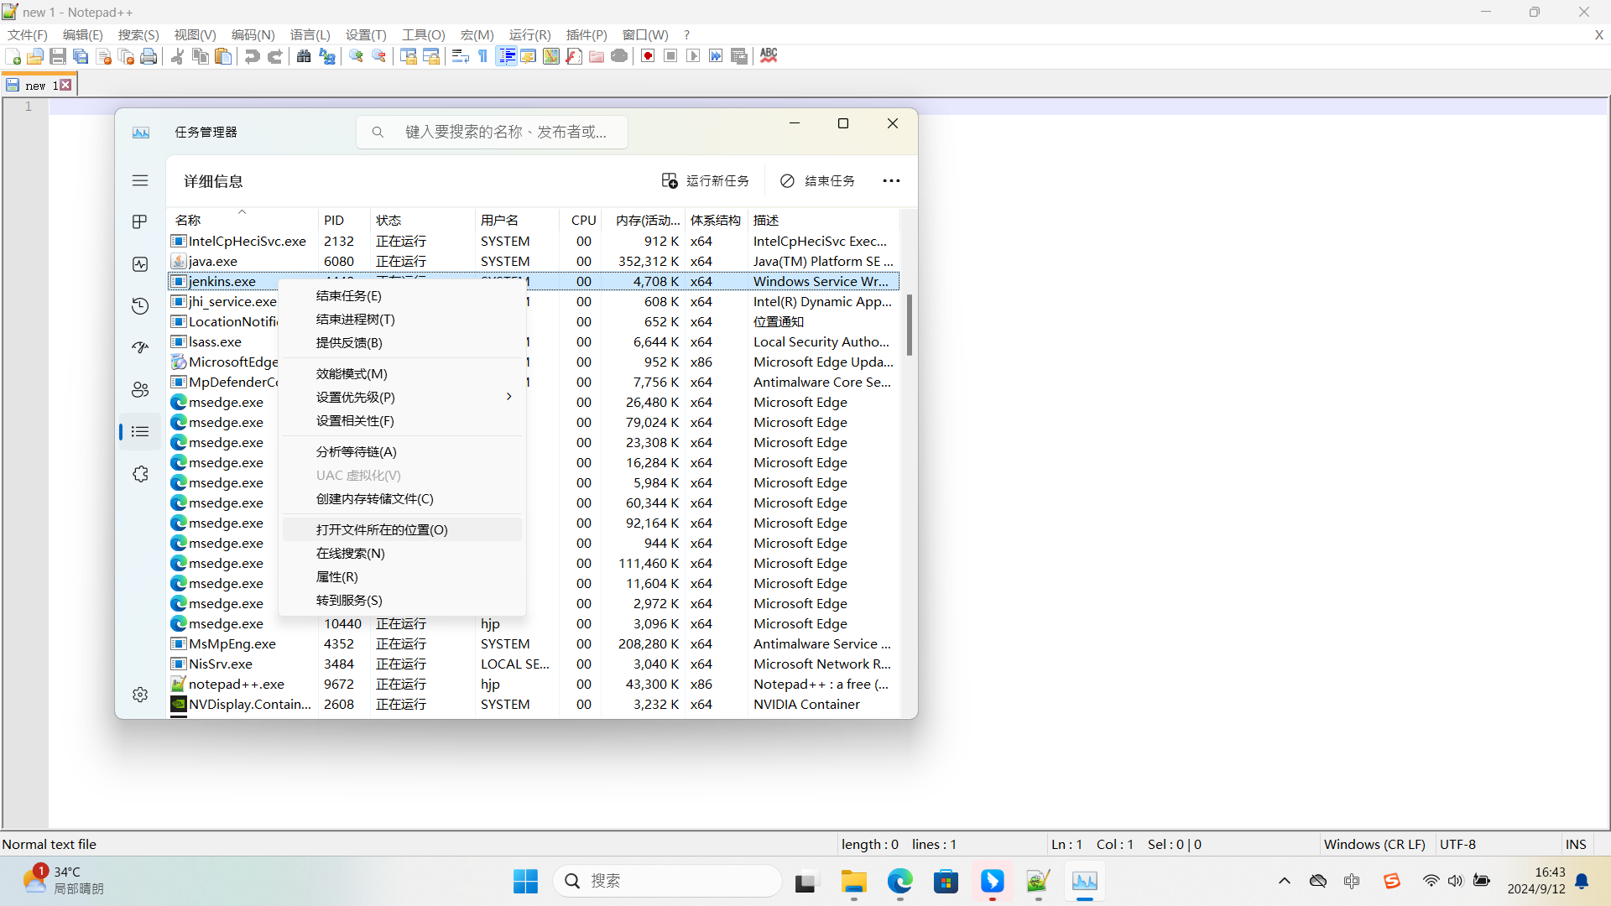Click the Cut scissors icon in Notepad++
The height and width of the screenshot is (906, 1611).
(177, 56)
